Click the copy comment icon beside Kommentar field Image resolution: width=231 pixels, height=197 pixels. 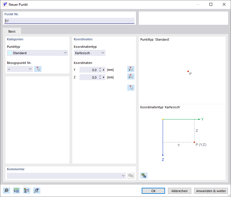pos(131,176)
